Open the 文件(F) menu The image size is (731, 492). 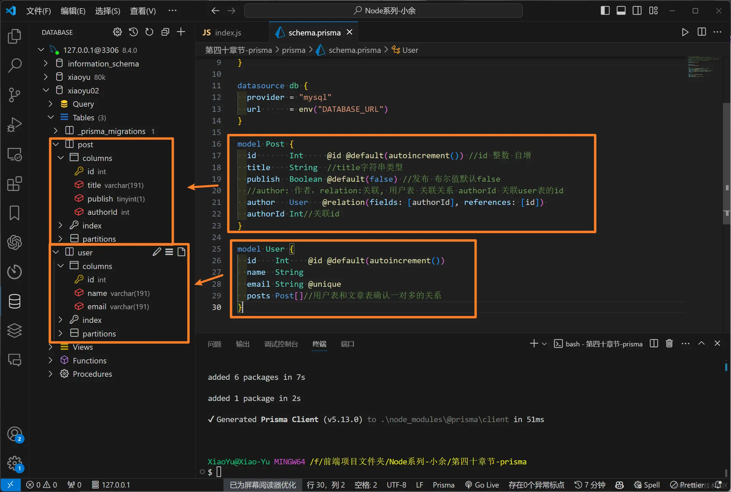point(38,11)
